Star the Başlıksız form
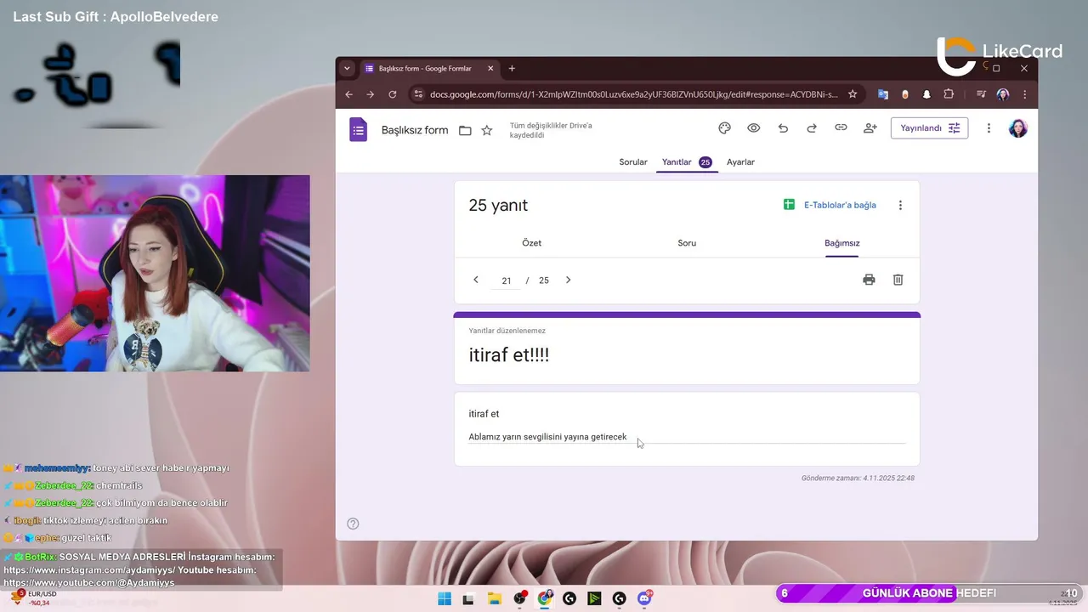 coord(487,130)
